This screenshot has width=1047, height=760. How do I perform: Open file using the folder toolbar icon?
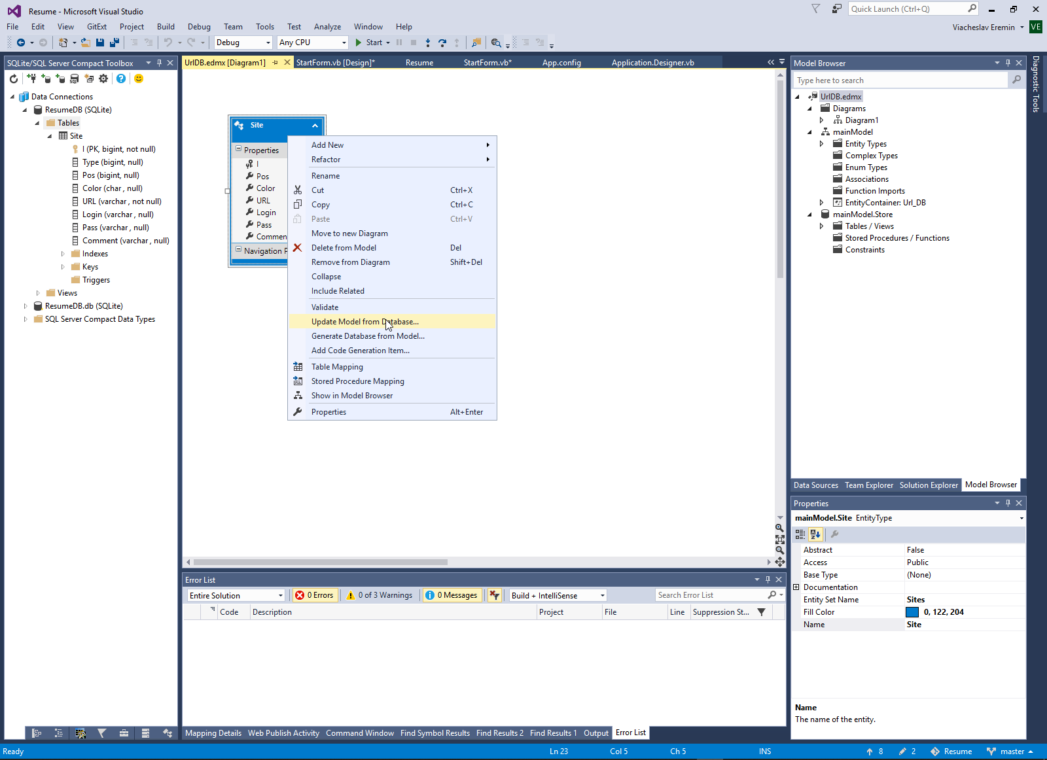[86, 43]
